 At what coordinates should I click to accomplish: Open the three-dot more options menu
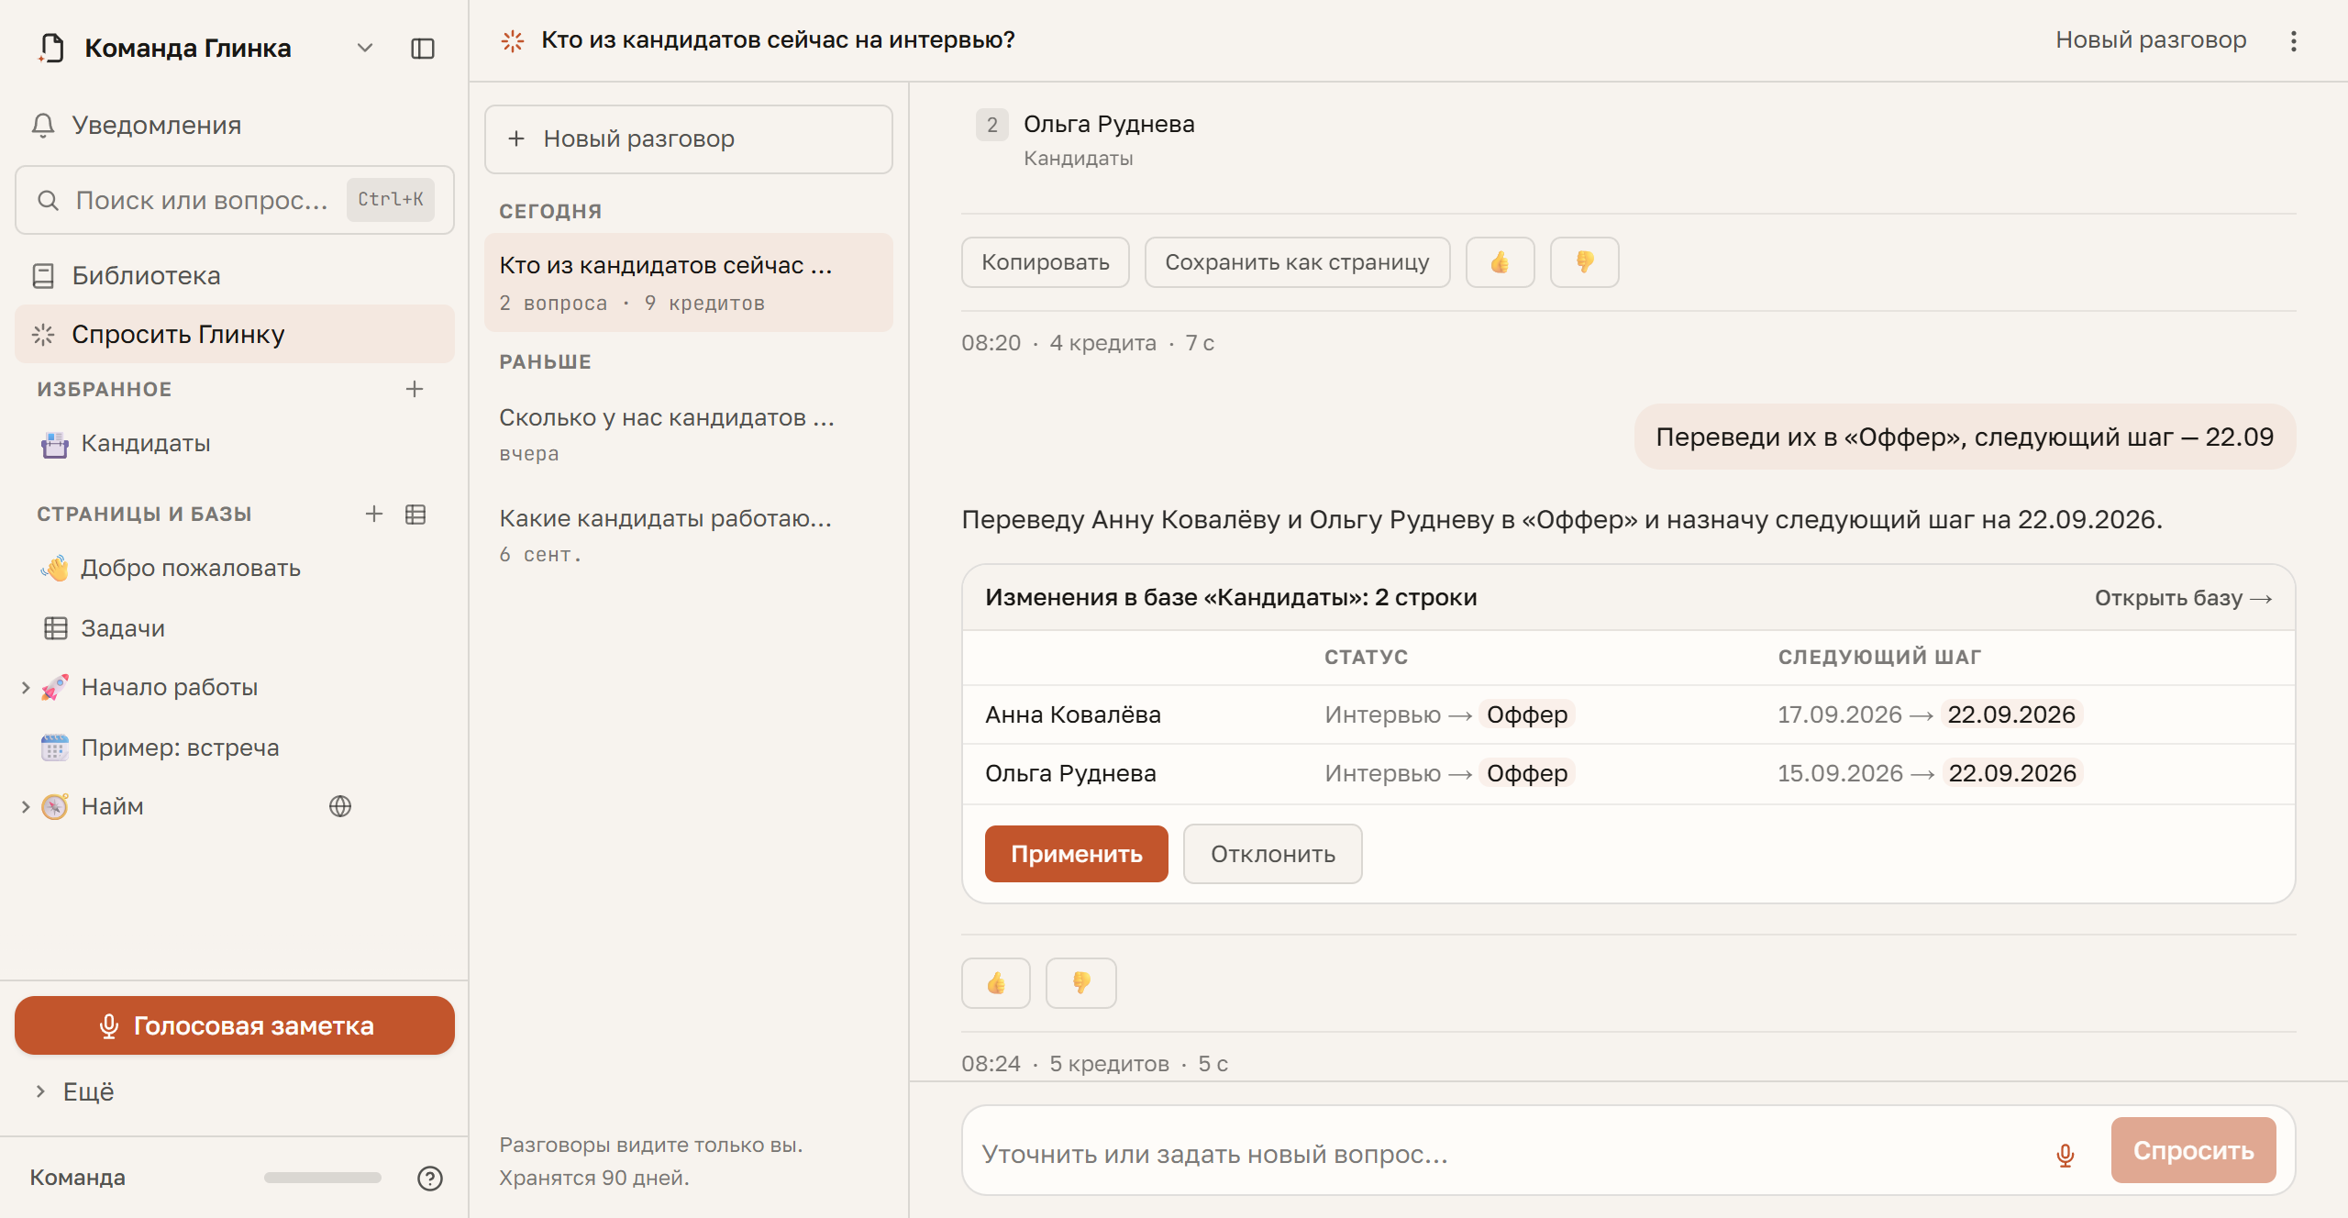2294,41
